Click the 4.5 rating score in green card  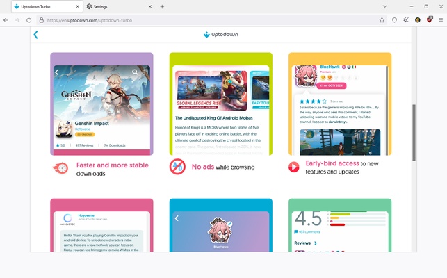pos(308,219)
